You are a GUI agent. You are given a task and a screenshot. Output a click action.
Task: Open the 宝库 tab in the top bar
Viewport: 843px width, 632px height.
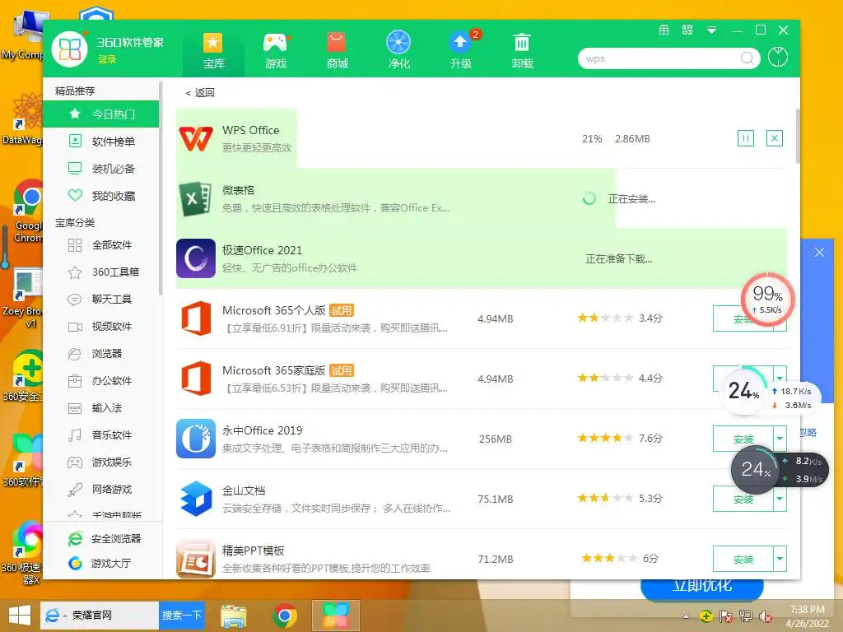(x=213, y=50)
